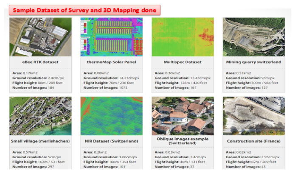Select 'Number of images: 101' text
This screenshot has height=176, width=298.
(x=104, y=167)
